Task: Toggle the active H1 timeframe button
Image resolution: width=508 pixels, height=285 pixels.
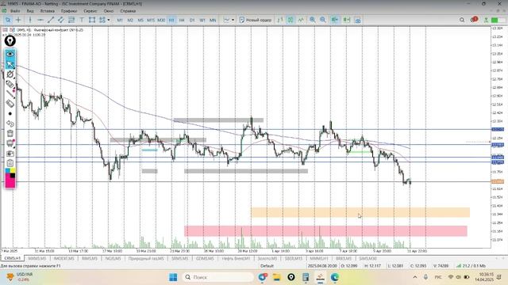Action: pos(171,20)
